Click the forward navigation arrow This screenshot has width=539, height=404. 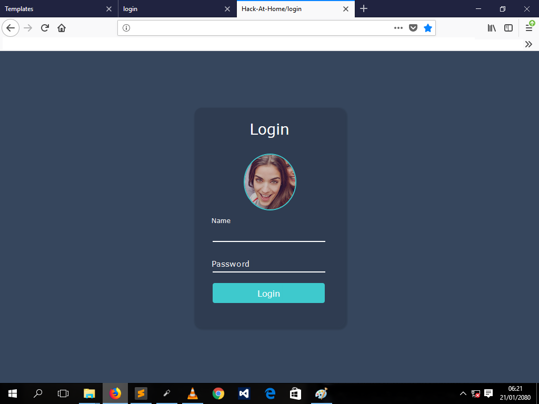tap(28, 28)
